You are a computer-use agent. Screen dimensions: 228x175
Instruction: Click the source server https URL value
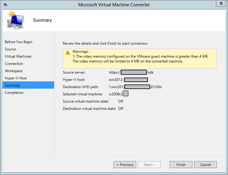[131, 73]
